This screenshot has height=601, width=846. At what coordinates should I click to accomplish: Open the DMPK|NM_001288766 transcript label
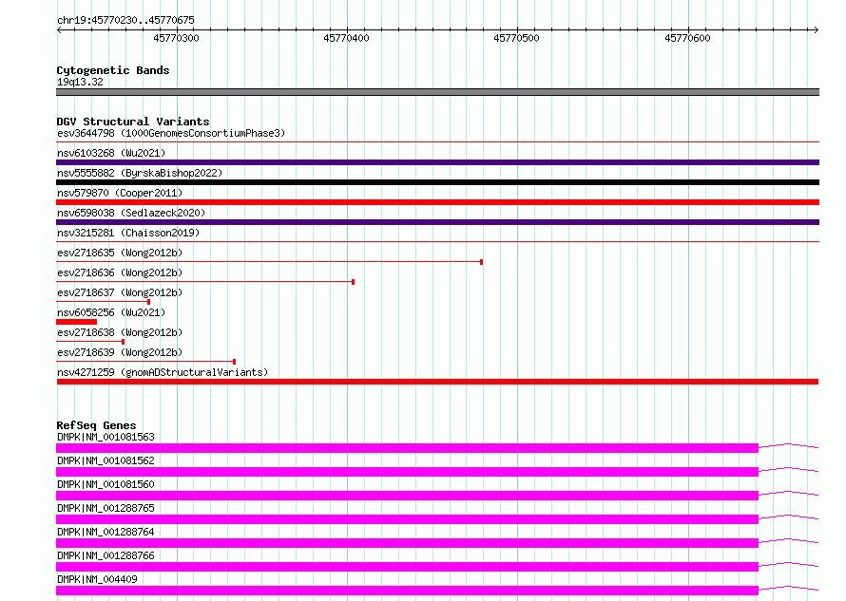click(106, 555)
